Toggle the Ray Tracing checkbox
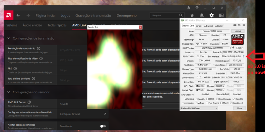265x132 pixels. coord(207,103)
